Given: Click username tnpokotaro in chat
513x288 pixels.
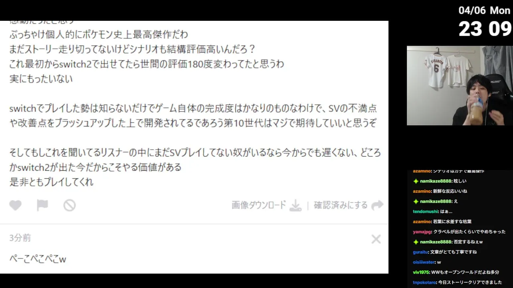Looking at the screenshot, I should pos(424,282).
